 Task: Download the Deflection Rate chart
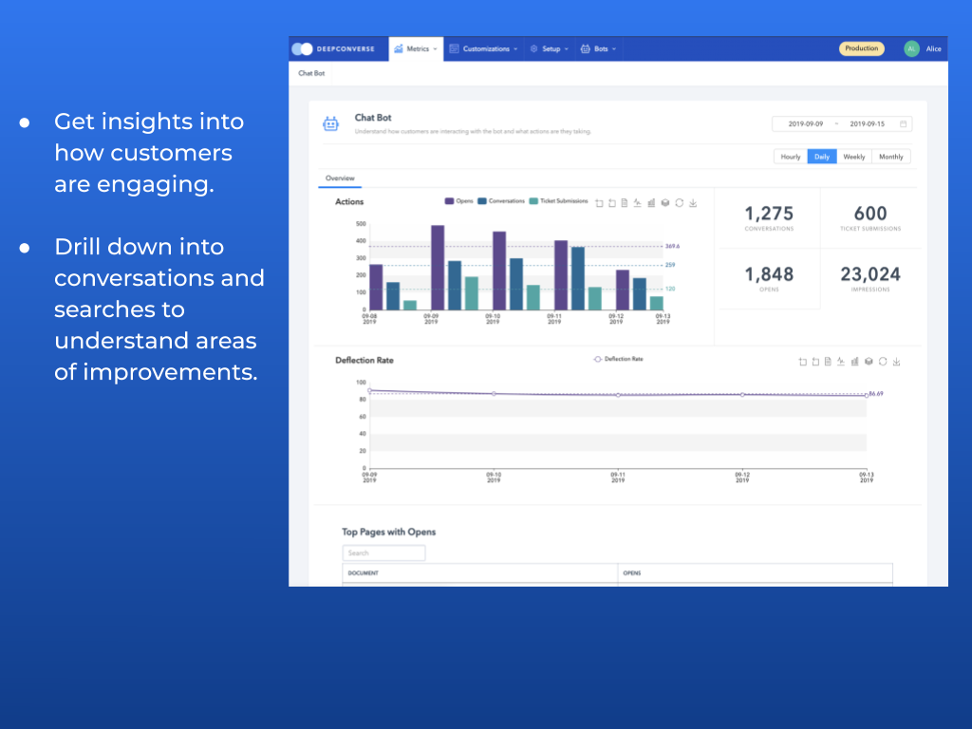click(896, 362)
